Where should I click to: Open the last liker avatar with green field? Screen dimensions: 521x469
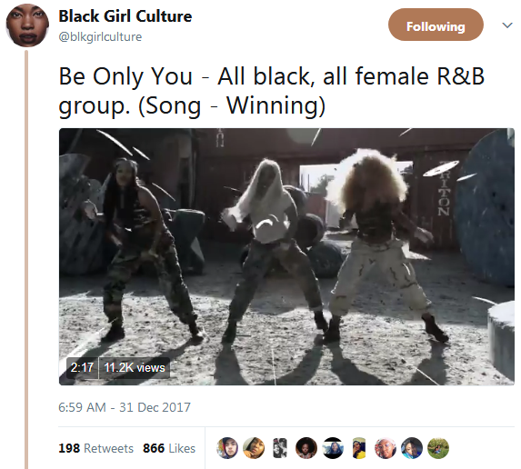coord(438,448)
